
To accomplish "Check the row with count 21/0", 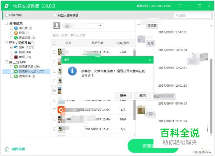I will click(x=55, y=52).
